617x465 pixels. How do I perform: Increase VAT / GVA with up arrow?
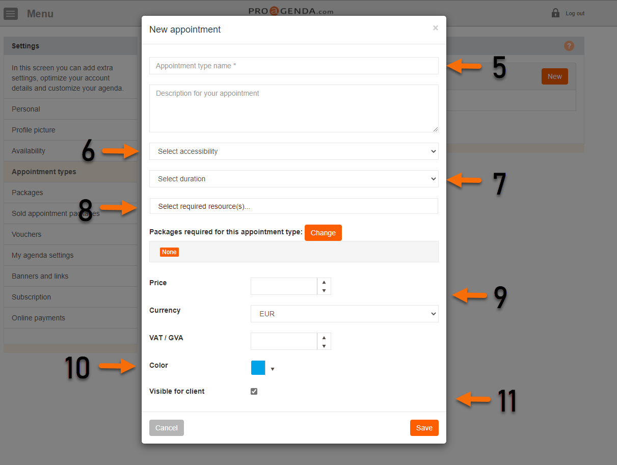[324, 337]
